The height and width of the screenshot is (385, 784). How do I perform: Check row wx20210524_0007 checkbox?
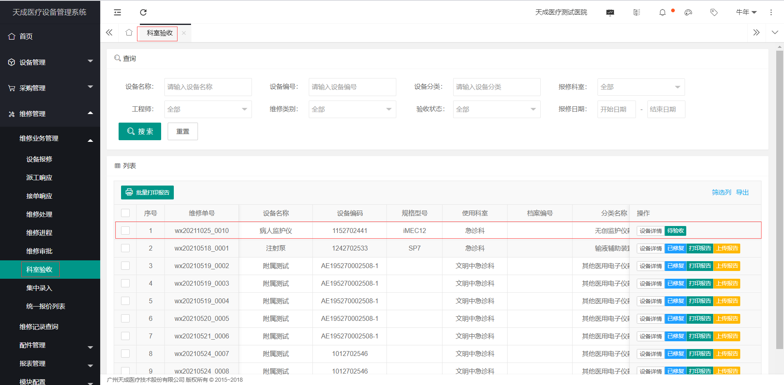(x=126, y=354)
